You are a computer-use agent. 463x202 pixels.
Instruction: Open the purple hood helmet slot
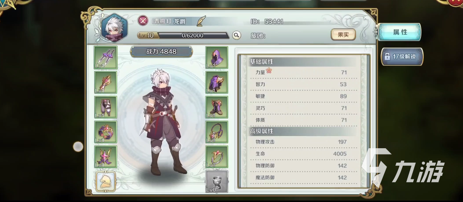(217, 57)
